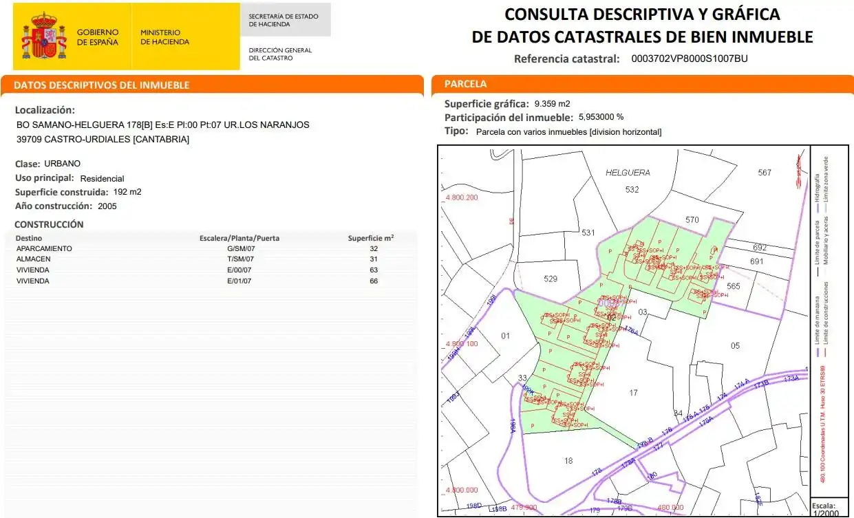Click the Límite de manzana legend entry
Screen dimensions: 854x518
(817, 327)
